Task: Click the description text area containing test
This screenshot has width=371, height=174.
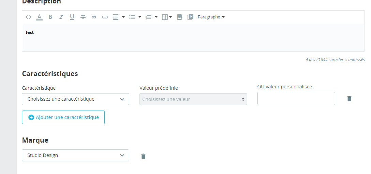Action: tap(193, 37)
